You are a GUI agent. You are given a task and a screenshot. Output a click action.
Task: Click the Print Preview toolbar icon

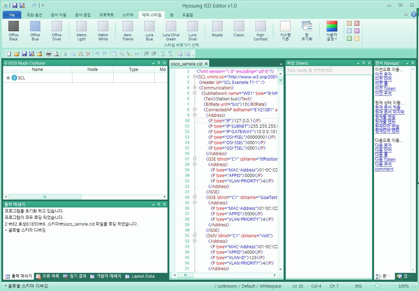(56, 54)
